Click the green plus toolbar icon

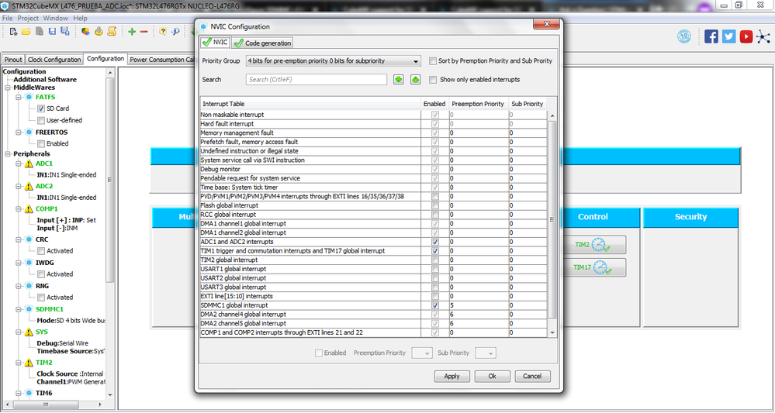point(132,32)
